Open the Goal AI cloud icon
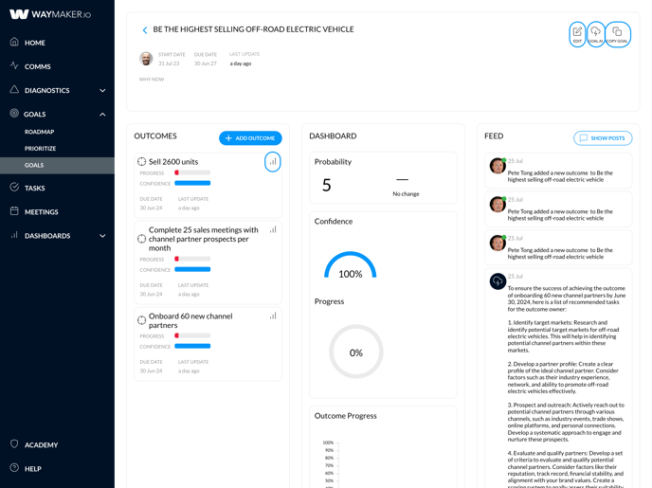This screenshot has height=488, width=652. (595, 34)
